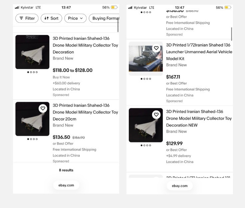
Task: Tap Free International Shipping under $167.11
Action: [188, 89]
